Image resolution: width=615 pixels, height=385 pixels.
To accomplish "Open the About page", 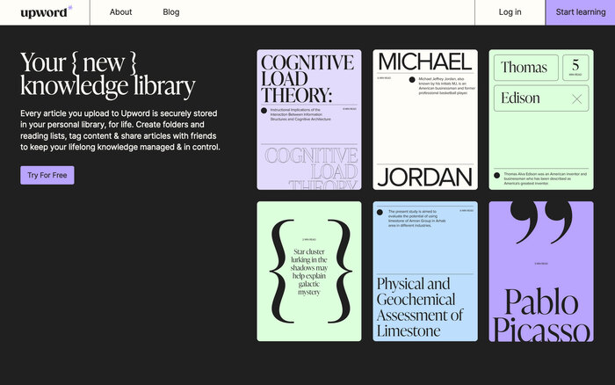I will coord(121,12).
